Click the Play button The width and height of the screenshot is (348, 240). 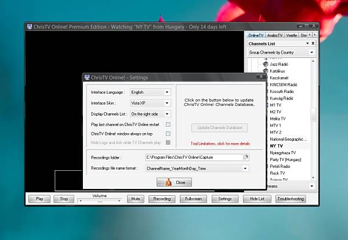[39, 199]
